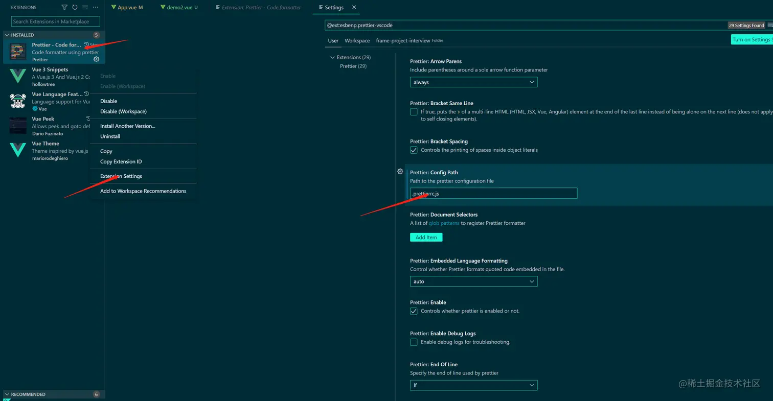This screenshot has width=773, height=401.
Task: Clear the settings search input icon
Action: [x=770, y=25]
